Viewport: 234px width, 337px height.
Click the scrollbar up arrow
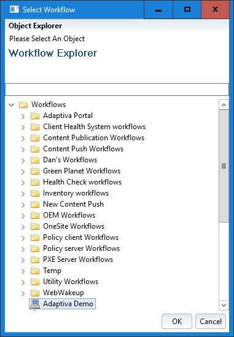point(224,105)
